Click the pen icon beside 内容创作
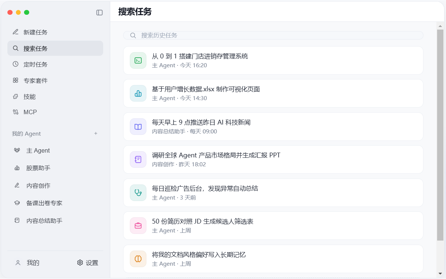The image size is (446, 279). (x=17, y=186)
